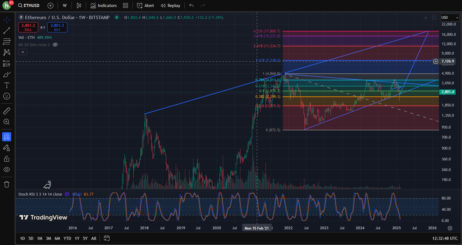Open the user profile menu
The height and width of the screenshot is (245, 462).
(x=7, y=5)
